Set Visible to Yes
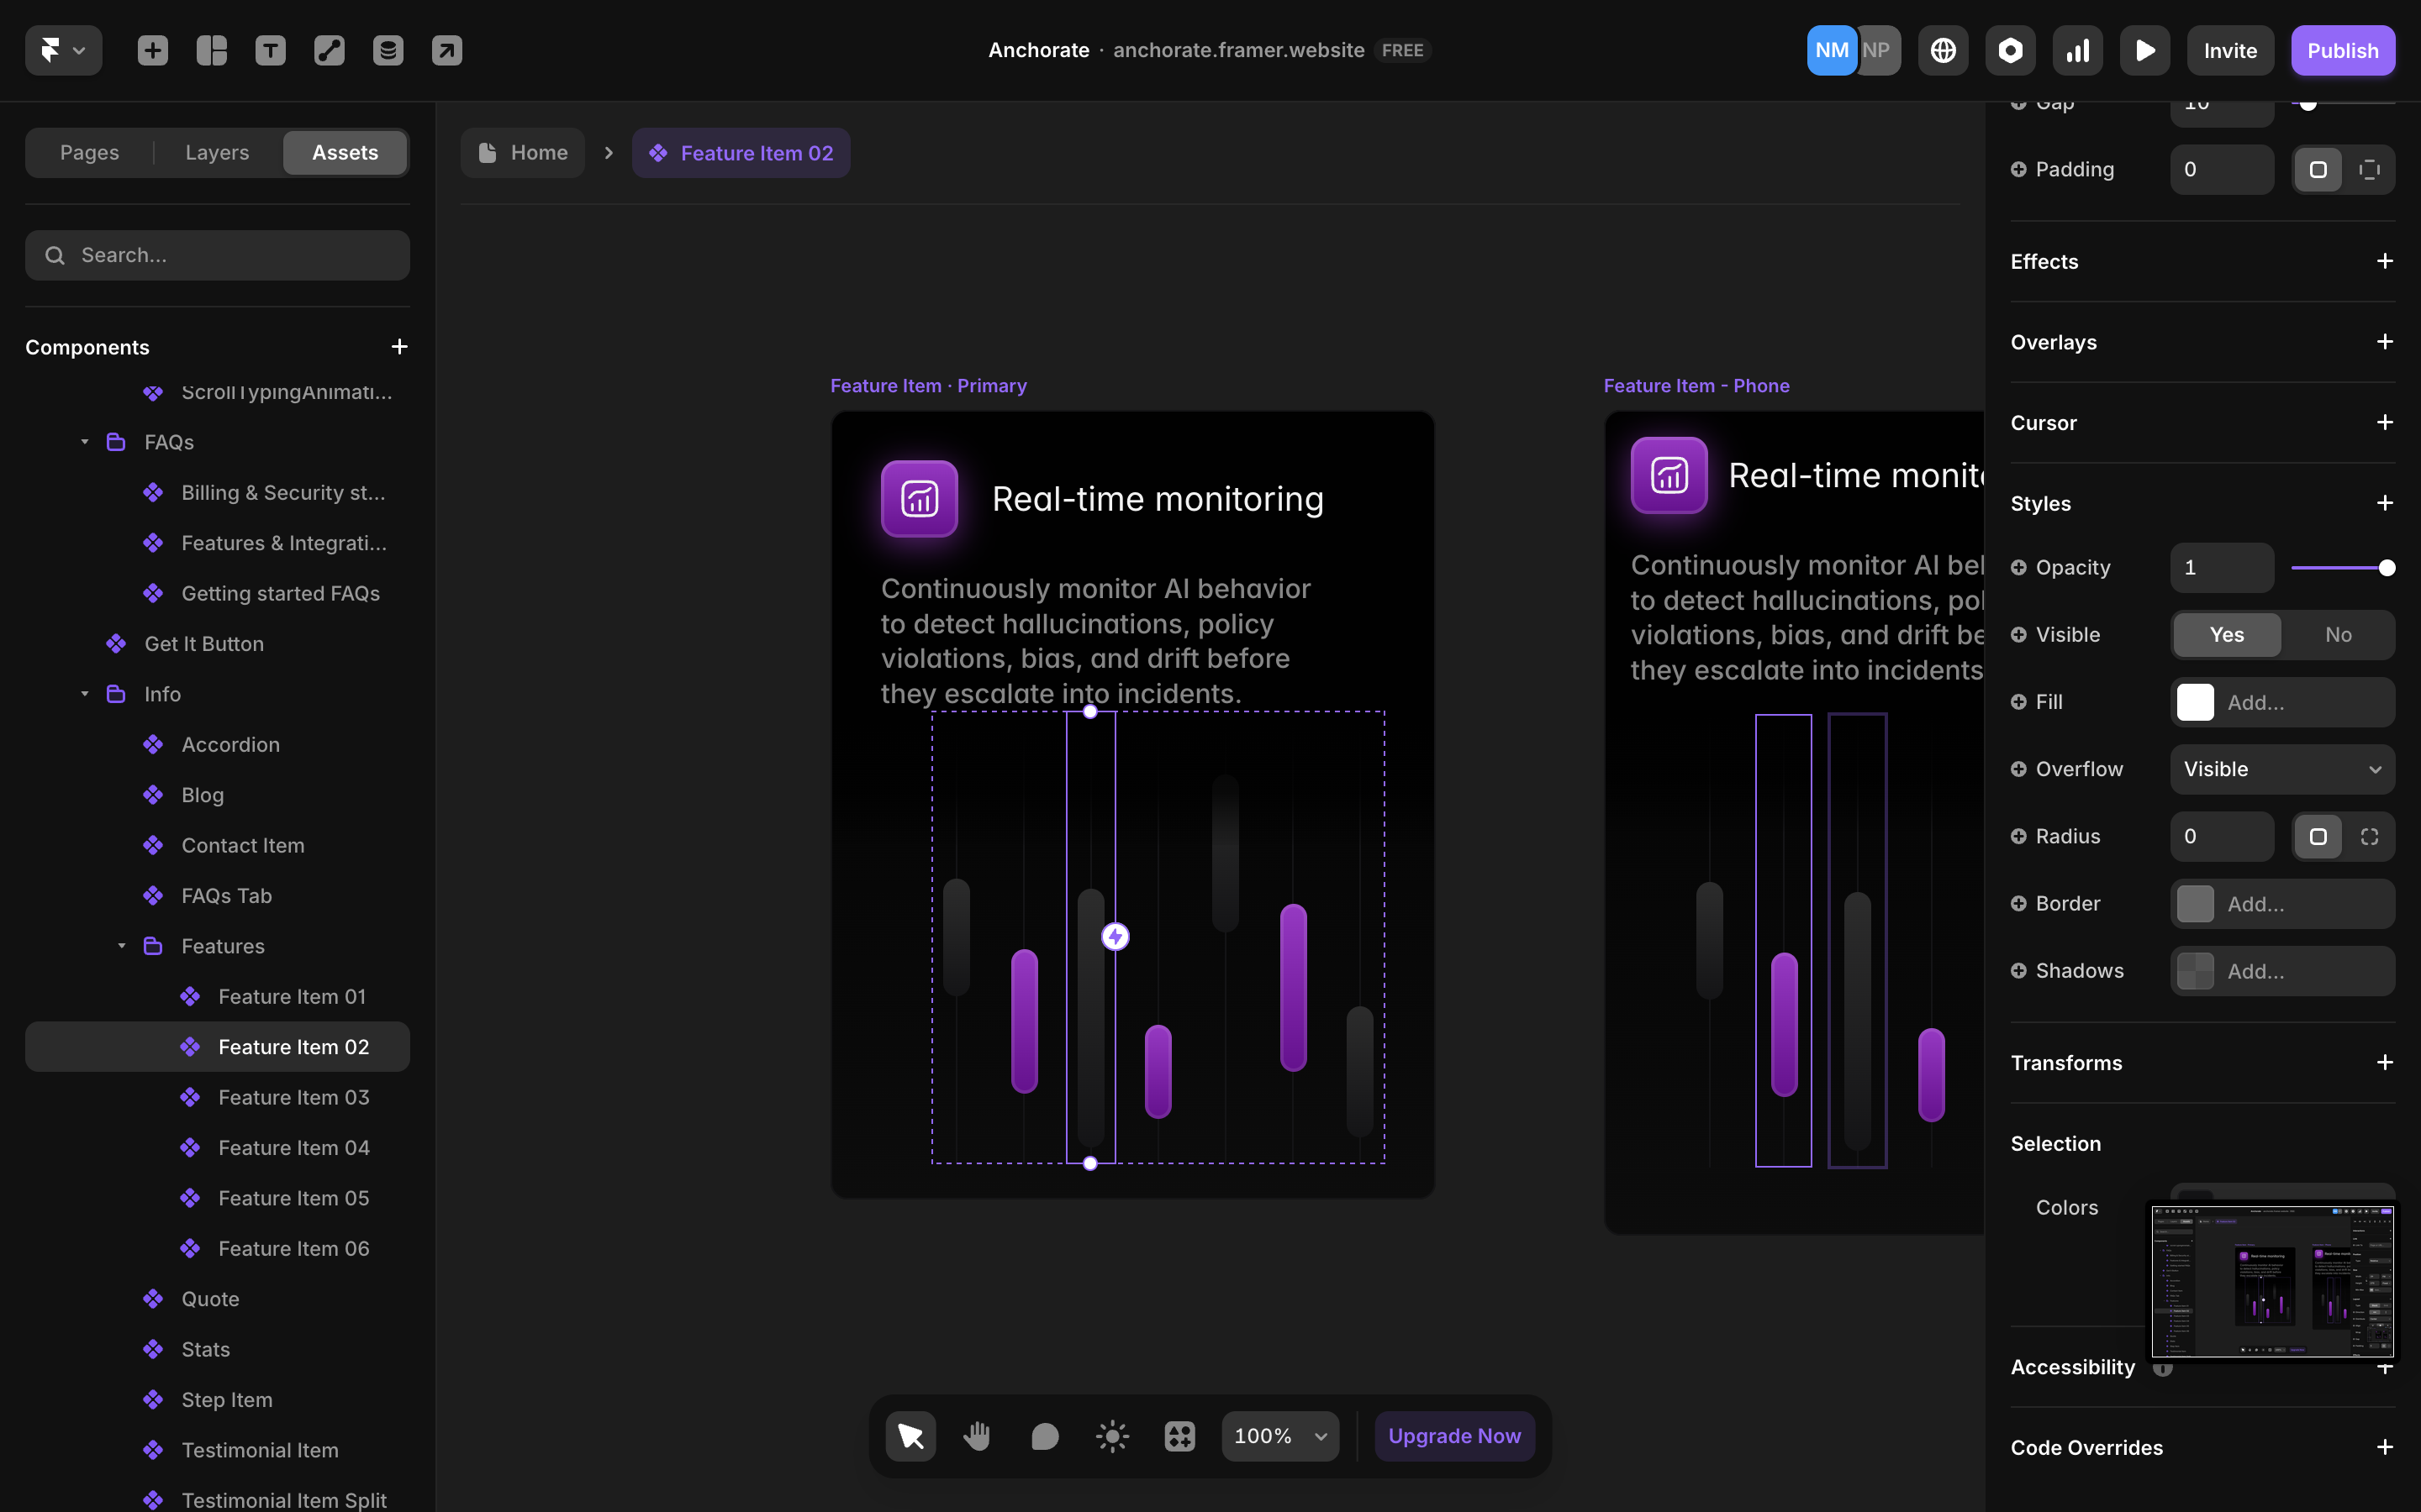The width and height of the screenshot is (2421, 1512). point(2227,635)
